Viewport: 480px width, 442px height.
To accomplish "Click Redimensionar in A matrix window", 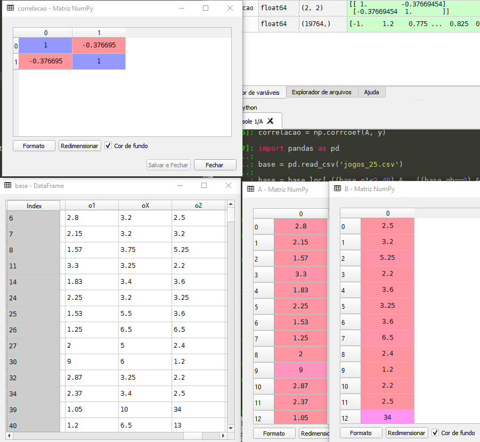I will coord(314,433).
